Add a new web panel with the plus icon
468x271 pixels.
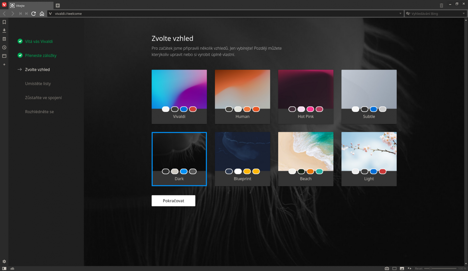click(4, 64)
